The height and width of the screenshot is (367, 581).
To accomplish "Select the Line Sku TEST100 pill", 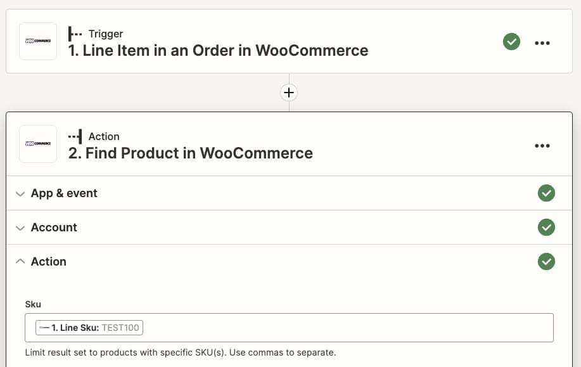I will pyautogui.click(x=89, y=328).
